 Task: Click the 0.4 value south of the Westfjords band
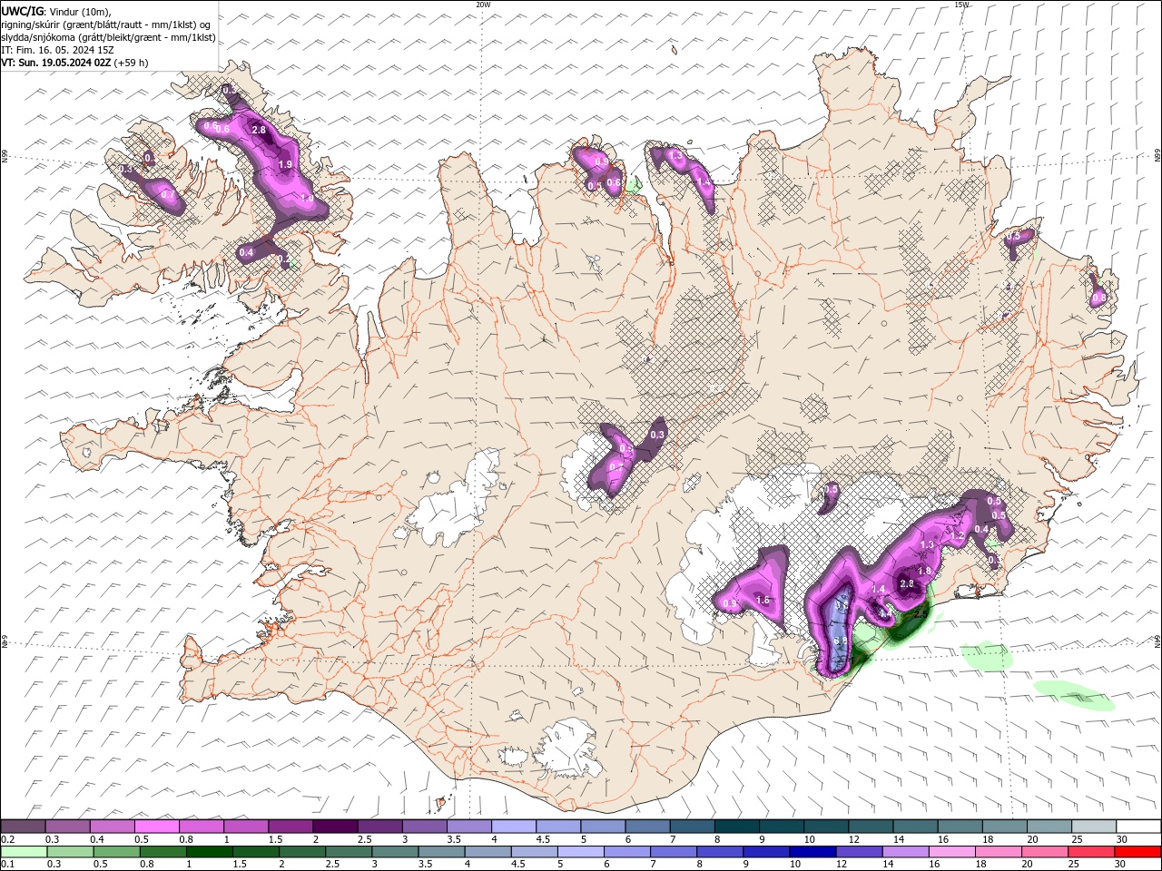click(247, 252)
